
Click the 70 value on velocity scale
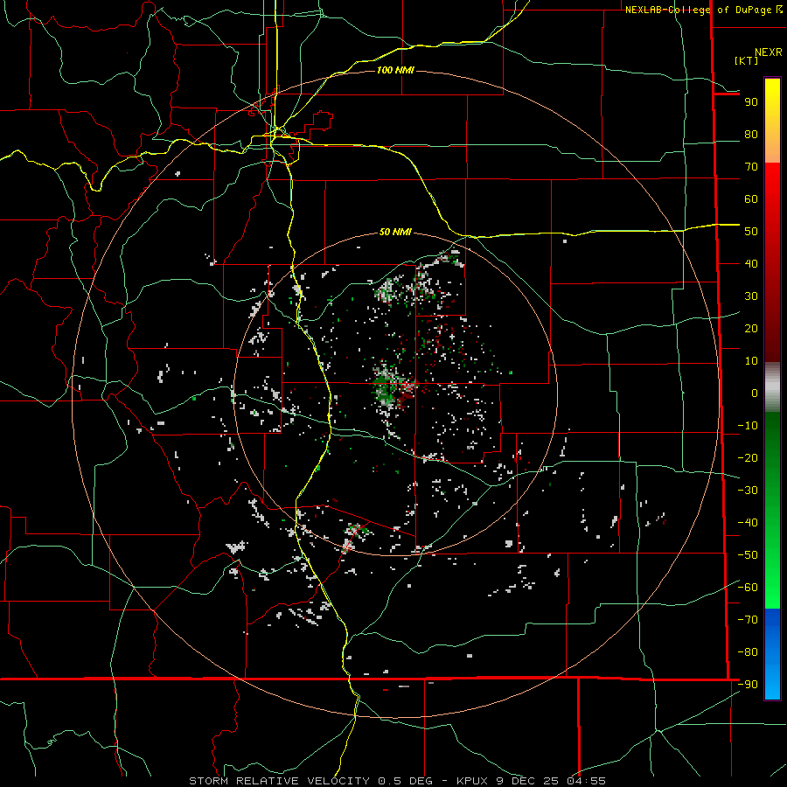click(x=751, y=167)
